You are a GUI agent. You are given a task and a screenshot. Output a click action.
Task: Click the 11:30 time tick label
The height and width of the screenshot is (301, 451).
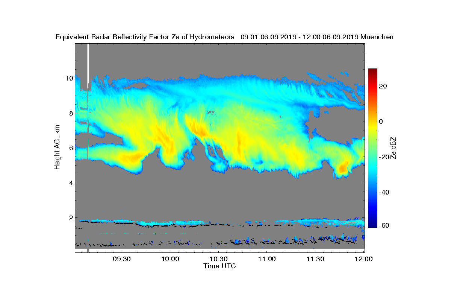tap(315, 259)
